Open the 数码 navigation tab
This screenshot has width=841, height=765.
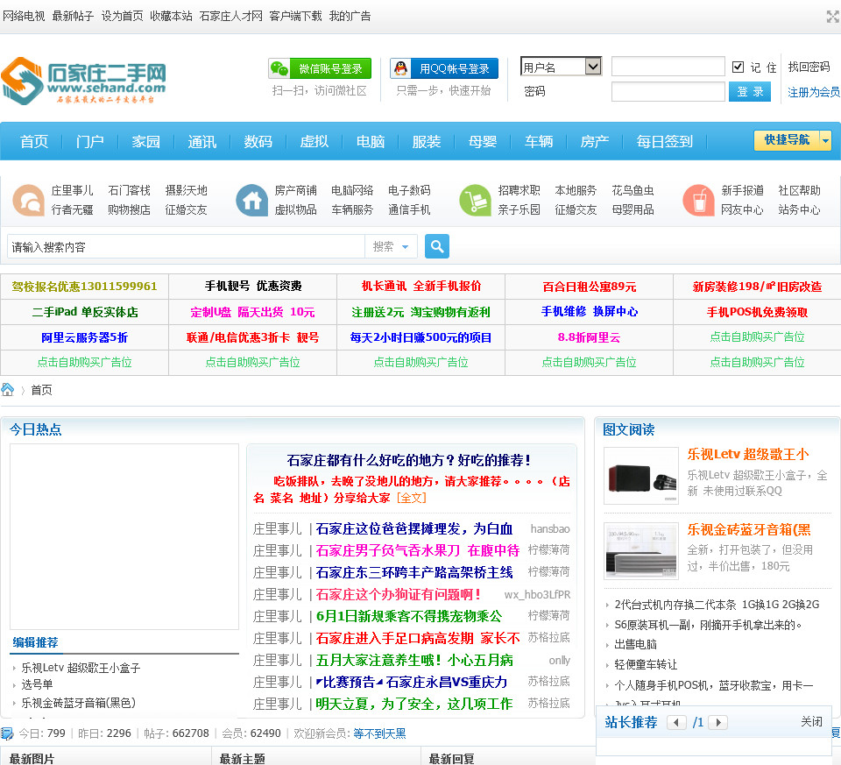coord(258,141)
